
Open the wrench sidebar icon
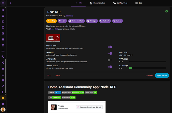3,57
